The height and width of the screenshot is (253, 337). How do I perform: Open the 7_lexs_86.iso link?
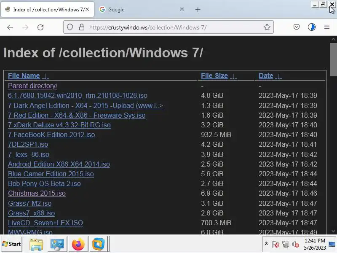point(29,154)
